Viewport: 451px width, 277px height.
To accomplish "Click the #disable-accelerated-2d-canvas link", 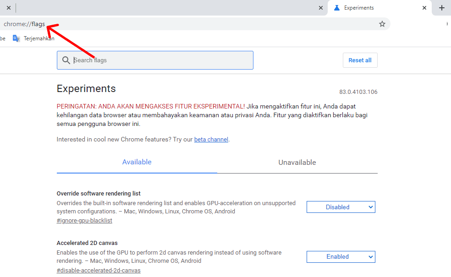I will pos(99,270).
